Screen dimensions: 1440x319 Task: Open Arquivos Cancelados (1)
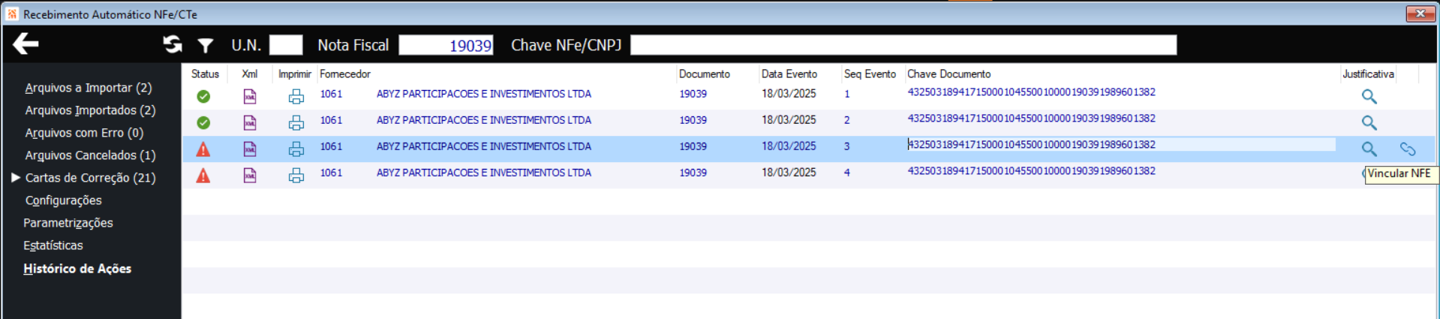pos(90,155)
